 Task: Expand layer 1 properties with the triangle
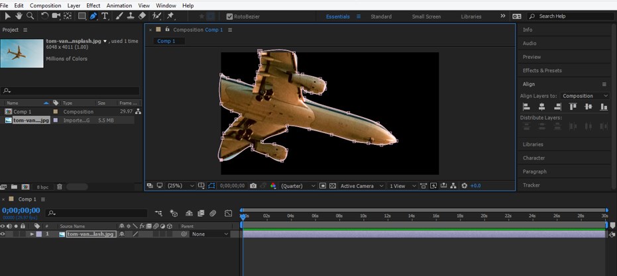click(x=32, y=234)
